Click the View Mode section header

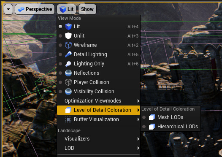[x=69, y=18]
